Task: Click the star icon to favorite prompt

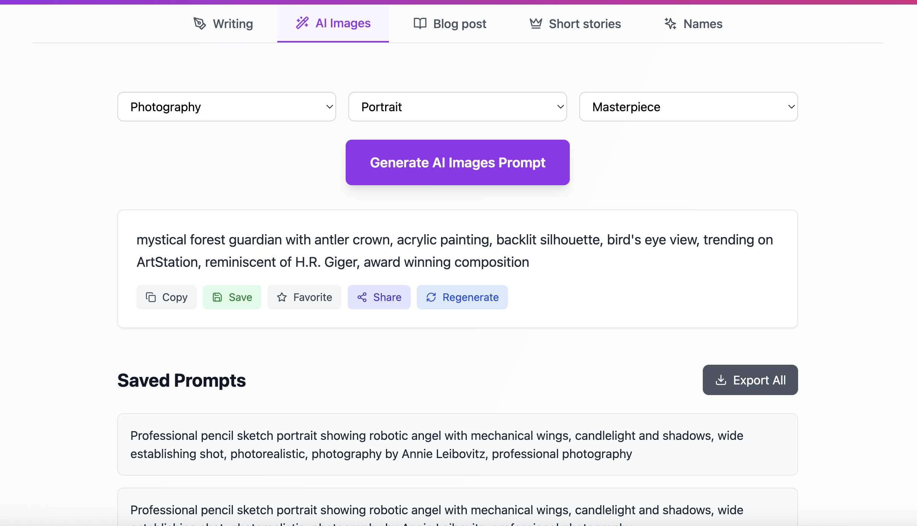Action: [282, 297]
